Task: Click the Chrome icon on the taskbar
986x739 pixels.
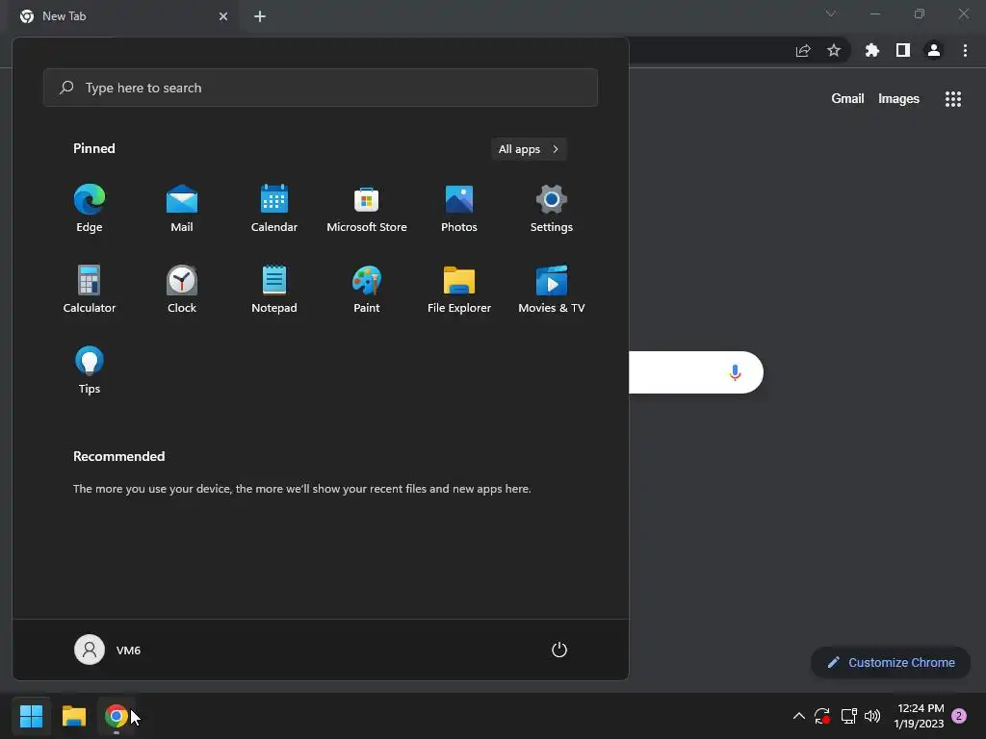Action: pyautogui.click(x=117, y=716)
